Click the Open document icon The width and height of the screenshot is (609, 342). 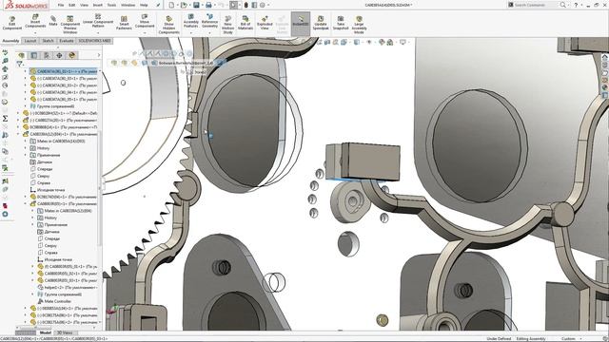tap(184, 5)
